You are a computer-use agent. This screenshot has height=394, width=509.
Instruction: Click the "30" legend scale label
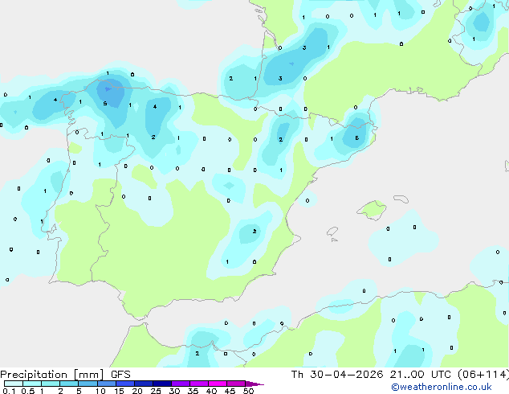175,391
